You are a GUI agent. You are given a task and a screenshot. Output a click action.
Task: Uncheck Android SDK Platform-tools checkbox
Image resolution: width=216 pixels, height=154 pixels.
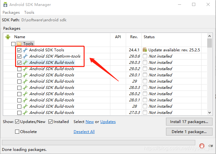19,57
